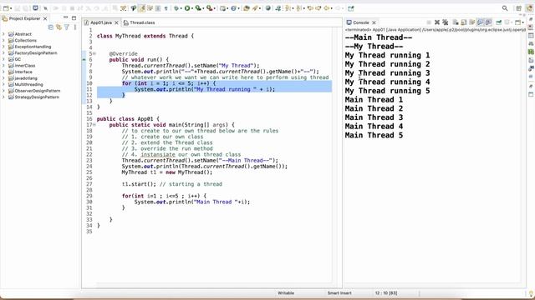Image resolution: width=535 pixels, height=300 pixels.
Task: Click the Pin Editor icon
Action: [351, 8]
